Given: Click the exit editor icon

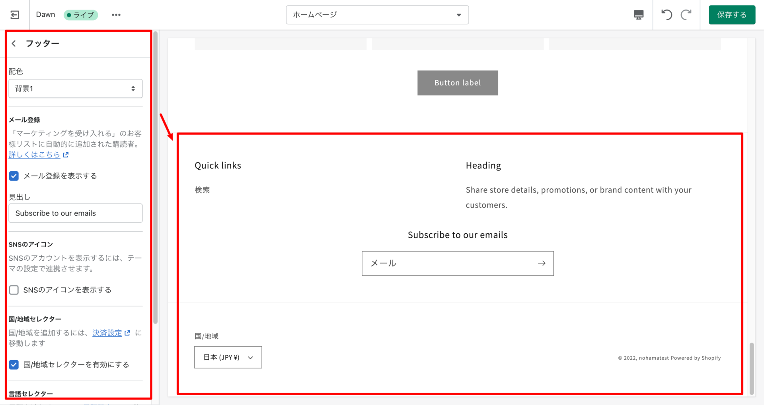Looking at the screenshot, I should pos(15,15).
